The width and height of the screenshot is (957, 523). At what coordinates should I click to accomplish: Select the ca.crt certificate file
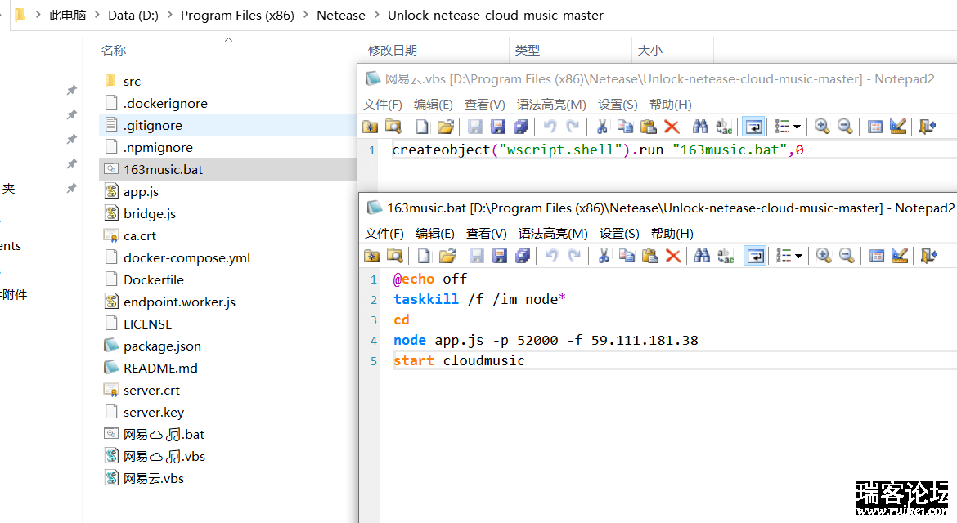click(140, 235)
